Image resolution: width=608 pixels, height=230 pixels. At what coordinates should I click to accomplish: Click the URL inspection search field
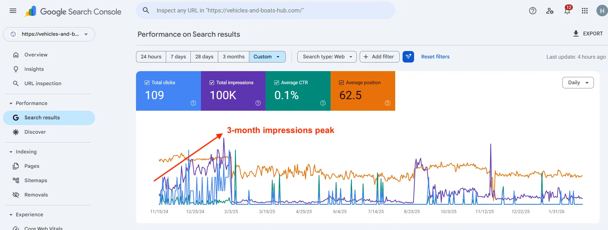[x=266, y=11]
